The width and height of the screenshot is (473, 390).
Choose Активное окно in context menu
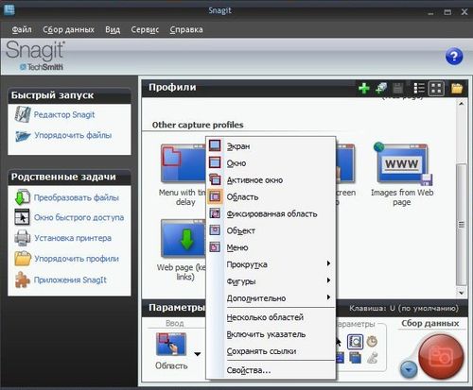click(x=271, y=180)
